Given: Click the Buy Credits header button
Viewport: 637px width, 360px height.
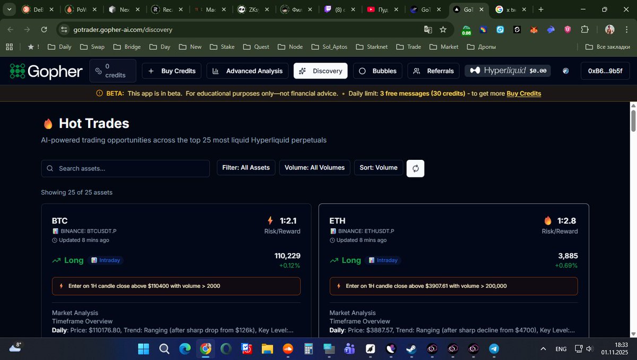Looking at the screenshot, I should click(x=172, y=71).
